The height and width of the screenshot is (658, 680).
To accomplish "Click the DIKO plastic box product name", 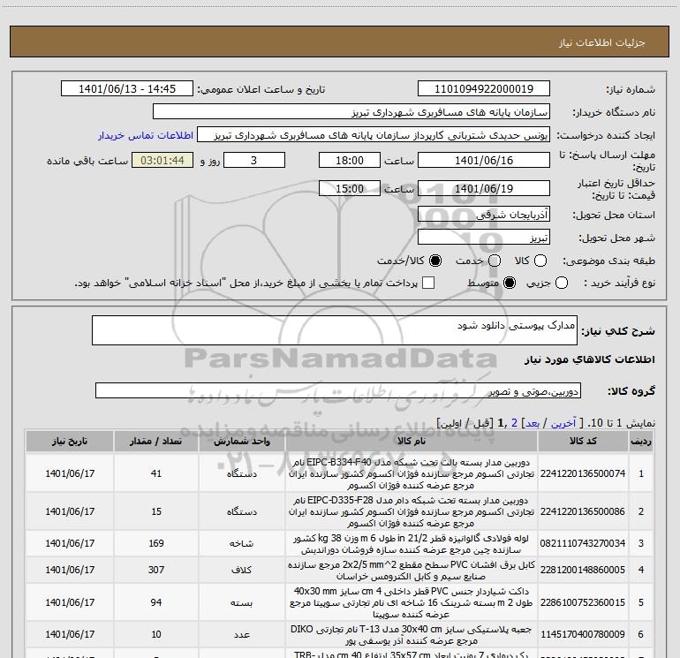I will point(412,635).
